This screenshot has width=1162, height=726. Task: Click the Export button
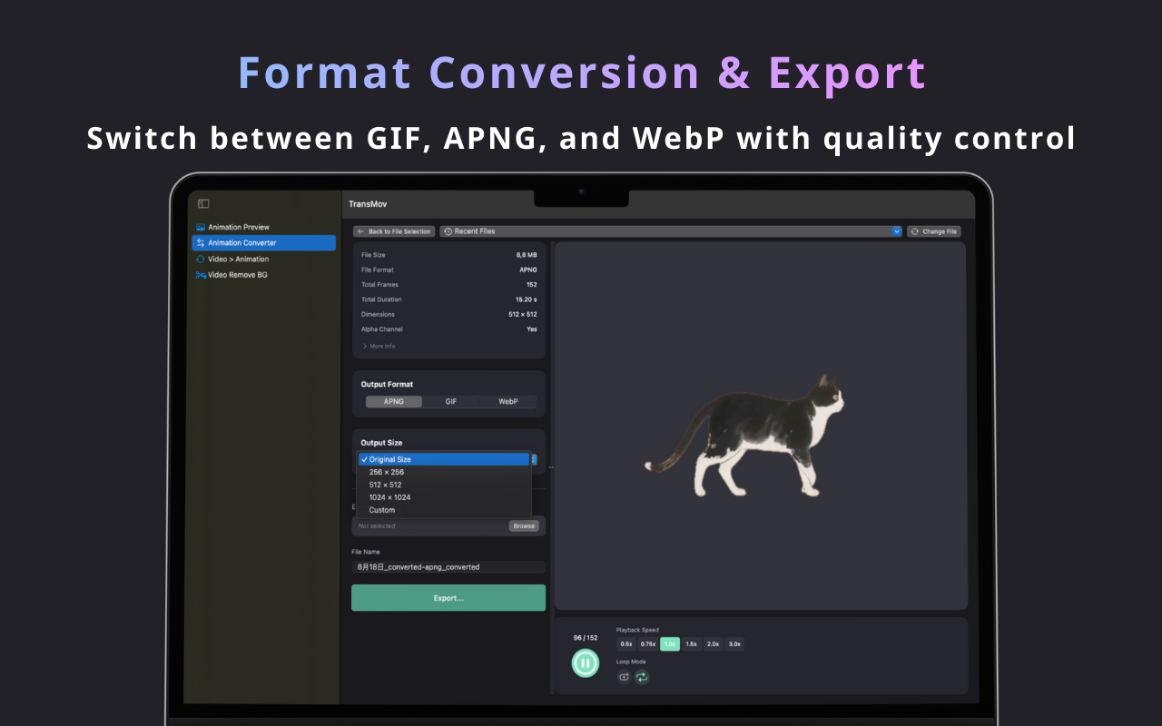point(448,597)
